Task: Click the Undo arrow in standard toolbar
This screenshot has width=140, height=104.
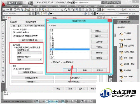Action: click(x=51, y=10)
